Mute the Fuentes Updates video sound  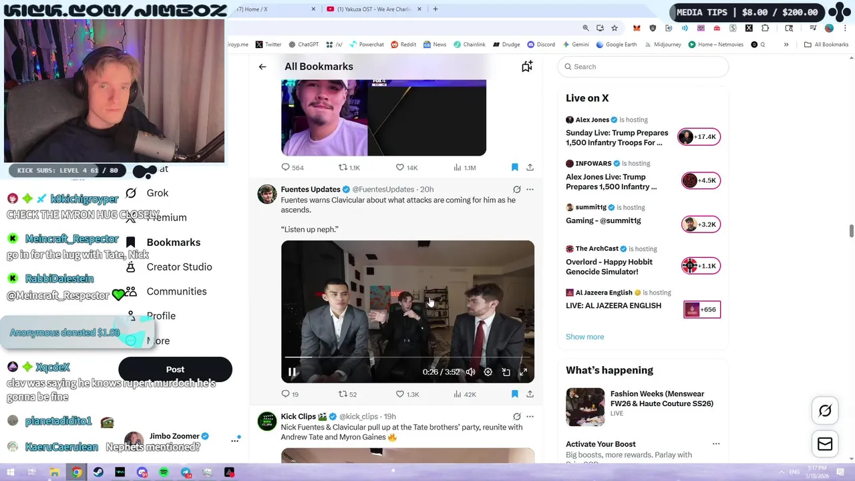click(x=470, y=372)
